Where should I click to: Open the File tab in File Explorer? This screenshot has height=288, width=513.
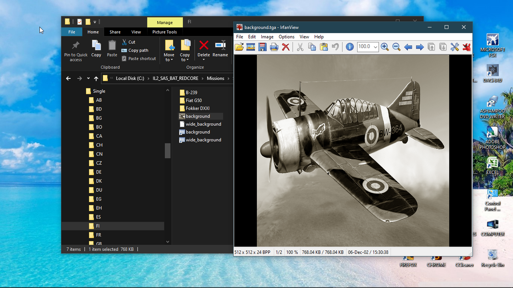[x=72, y=32]
